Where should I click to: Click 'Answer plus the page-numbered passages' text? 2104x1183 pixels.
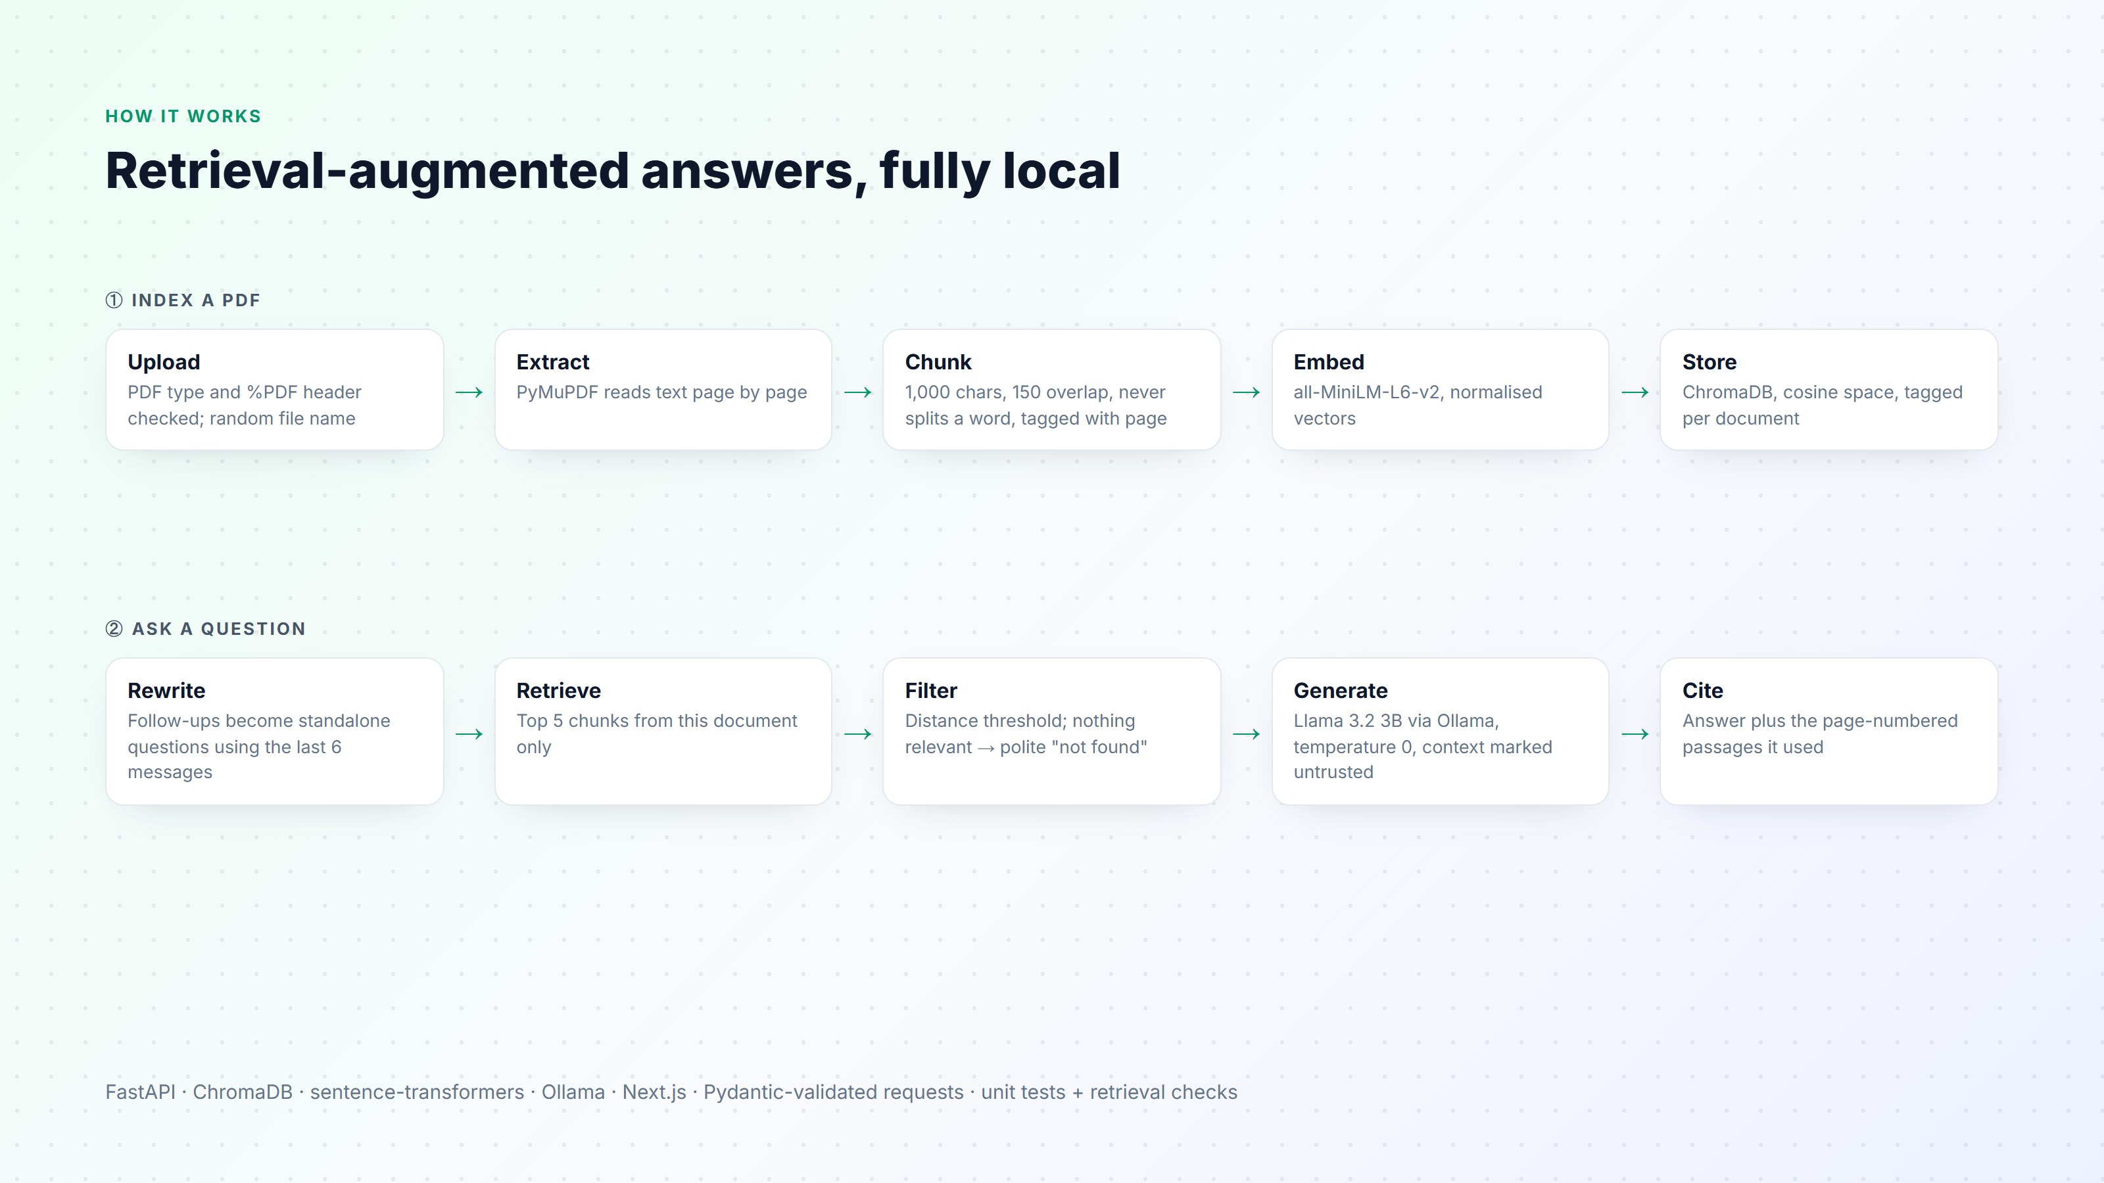tap(1820, 733)
